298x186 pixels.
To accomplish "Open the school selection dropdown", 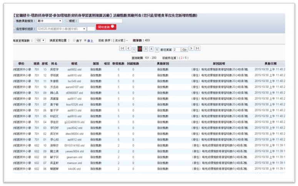I will [61, 29].
